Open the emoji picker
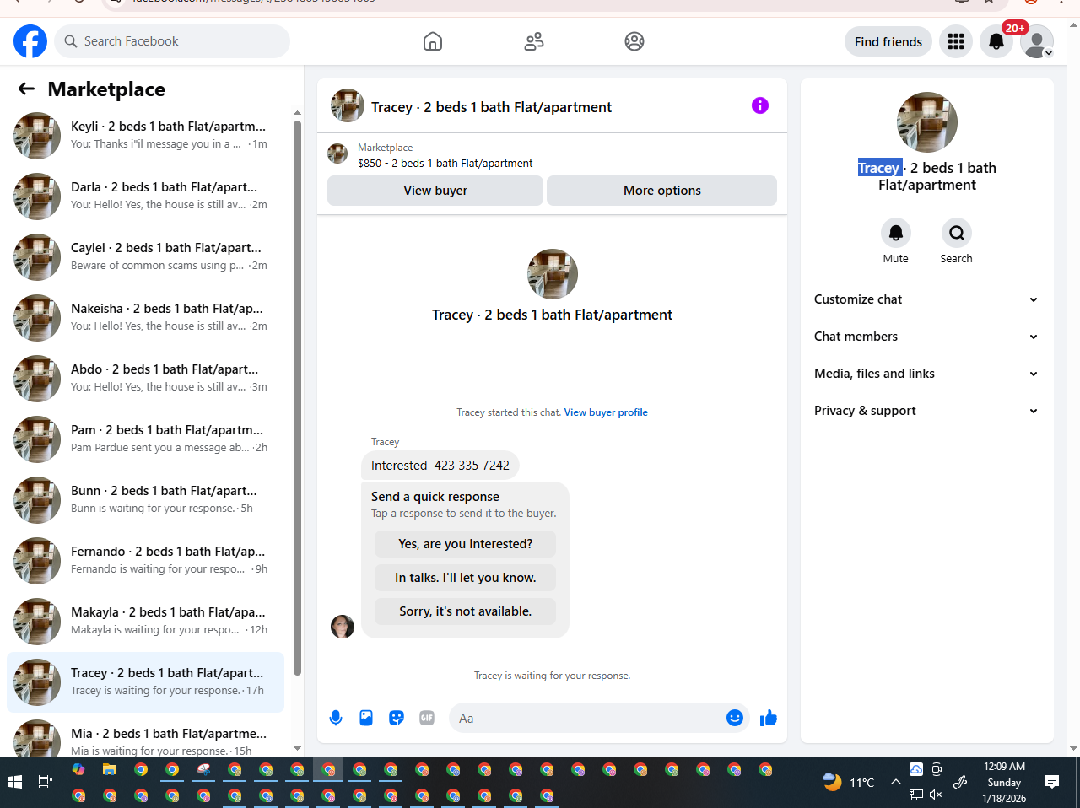Image resolution: width=1080 pixels, height=808 pixels. click(735, 718)
